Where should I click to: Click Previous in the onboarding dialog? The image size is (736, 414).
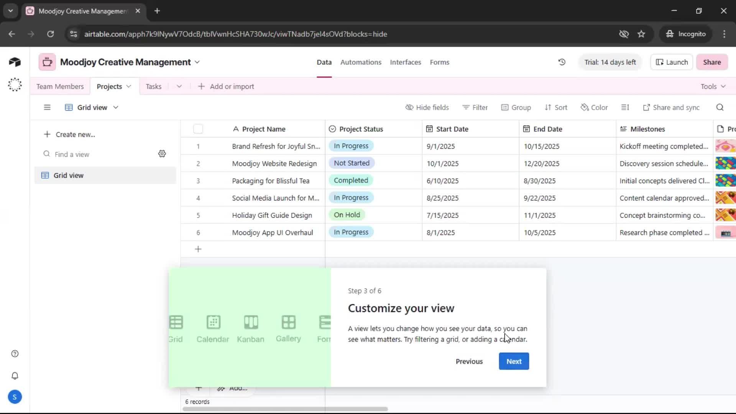469,361
